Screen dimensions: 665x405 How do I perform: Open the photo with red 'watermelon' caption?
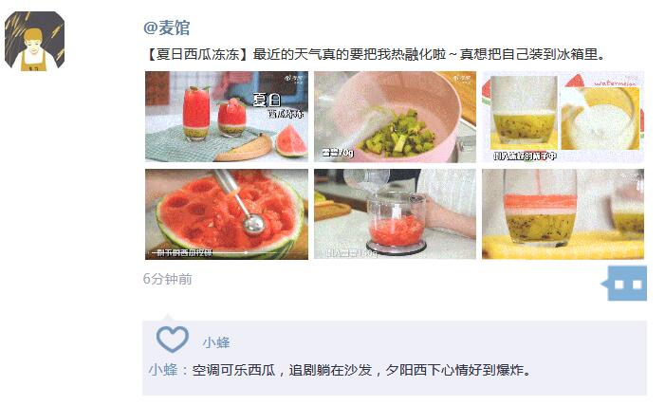(x=563, y=117)
